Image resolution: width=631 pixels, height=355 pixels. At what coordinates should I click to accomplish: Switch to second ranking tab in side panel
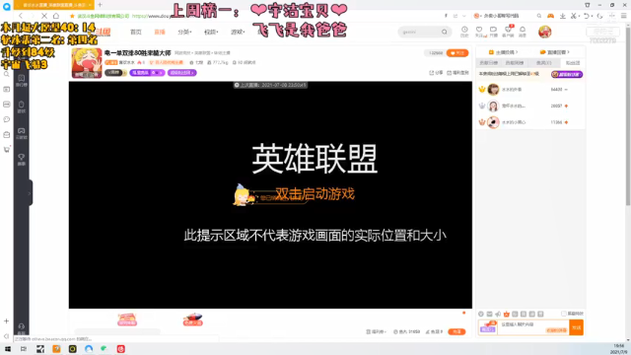[515, 63]
